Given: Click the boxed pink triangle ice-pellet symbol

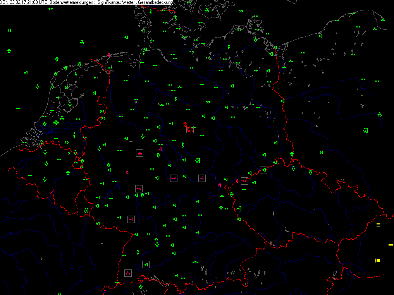Looking at the screenshot, I should coord(140,153).
